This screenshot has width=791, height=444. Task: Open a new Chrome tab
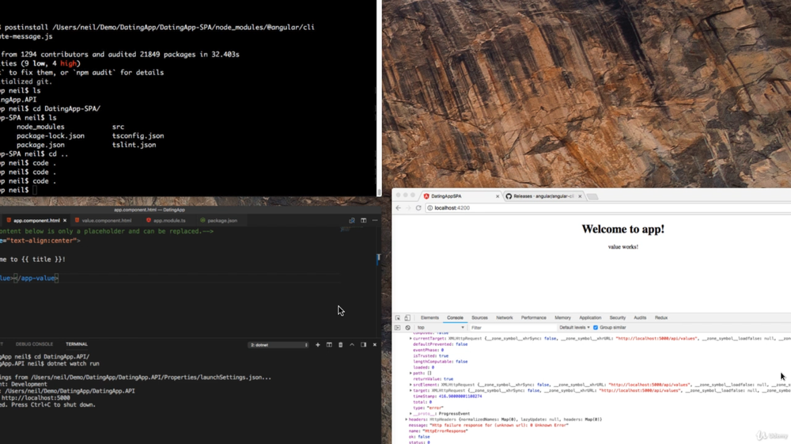coord(592,196)
